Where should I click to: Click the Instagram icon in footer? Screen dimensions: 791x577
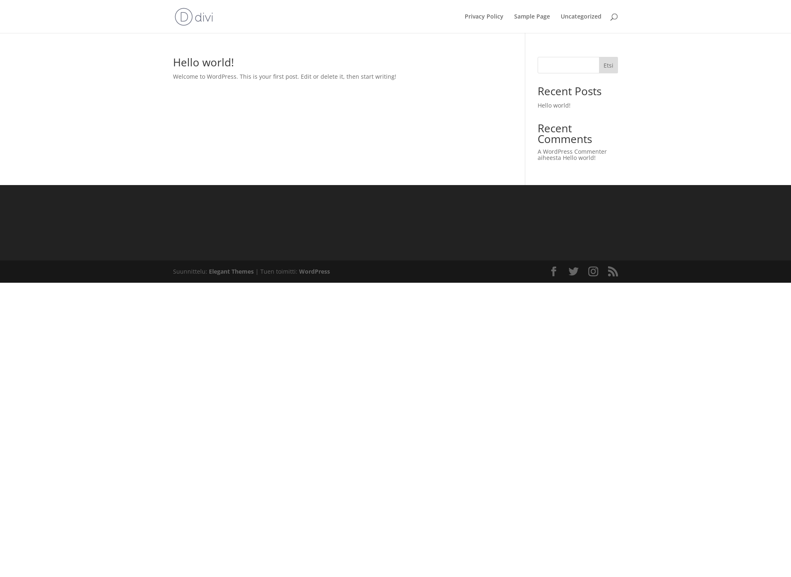[x=593, y=271]
